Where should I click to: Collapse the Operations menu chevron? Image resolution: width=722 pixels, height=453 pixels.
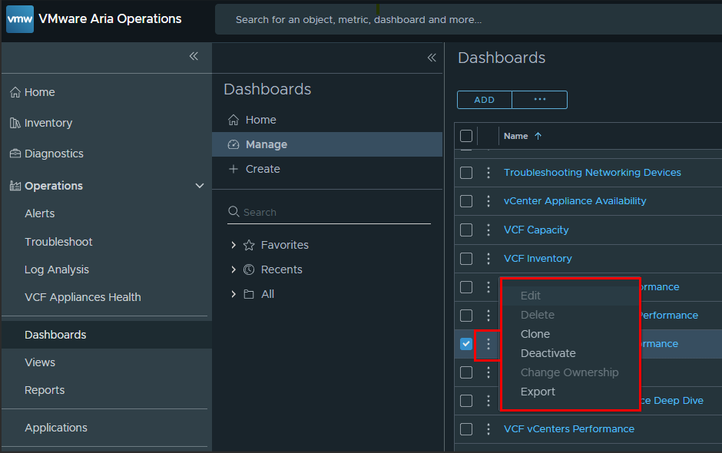click(x=200, y=186)
